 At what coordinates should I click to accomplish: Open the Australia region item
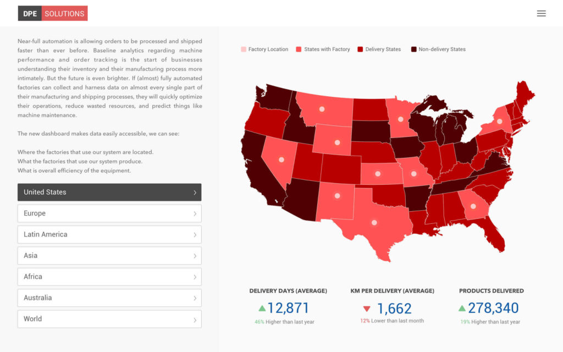coord(109,298)
